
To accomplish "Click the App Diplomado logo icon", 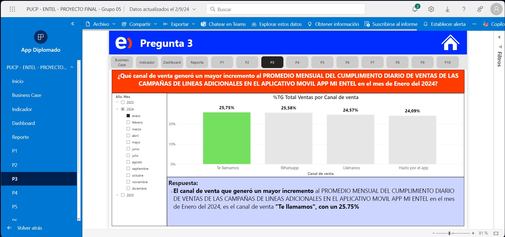I will click(x=41, y=37).
